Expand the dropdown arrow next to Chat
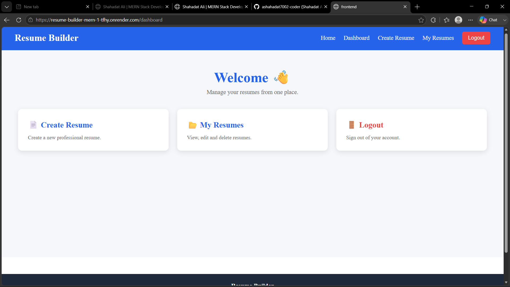The height and width of the screenshot is (287, 510). (505, 20)
